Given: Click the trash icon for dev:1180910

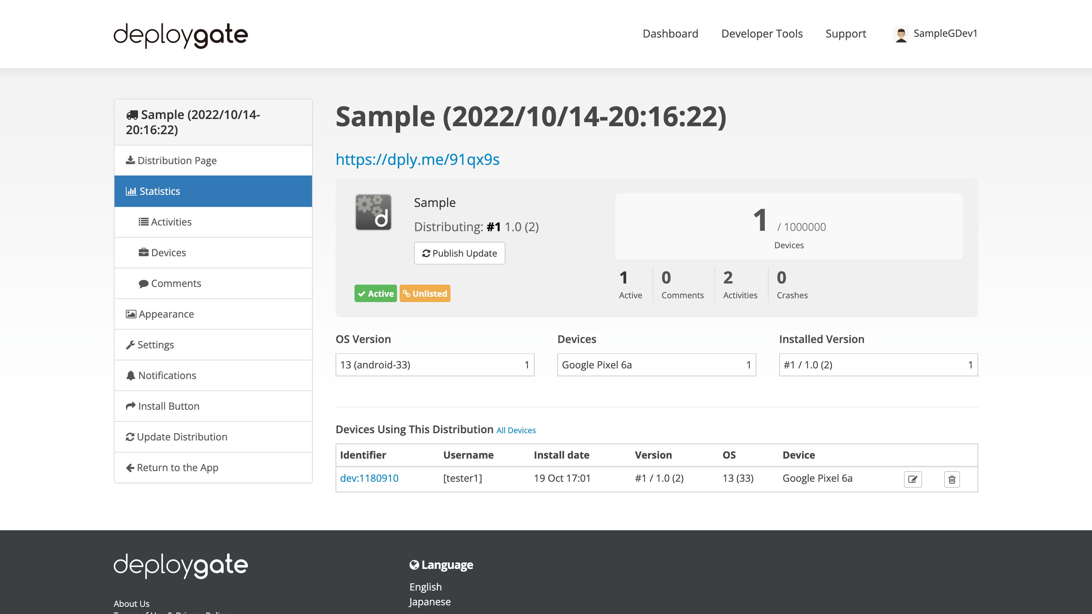Looking at the screenshot, I should (952, 479).
